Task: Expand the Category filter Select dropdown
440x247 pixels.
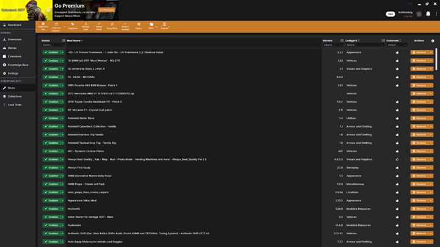Action: tap(364, 45)
